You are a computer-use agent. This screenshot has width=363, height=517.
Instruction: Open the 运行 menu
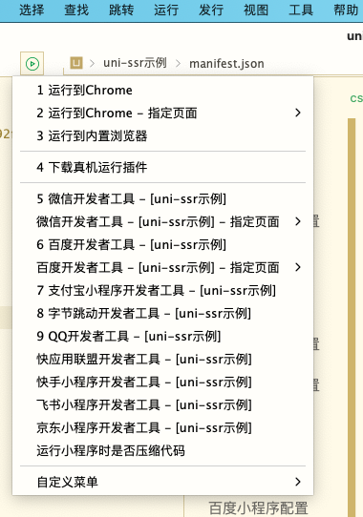click(166, 10)
